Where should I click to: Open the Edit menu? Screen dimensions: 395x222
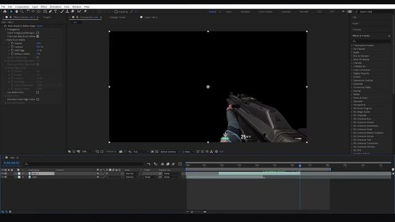(10, 7)
